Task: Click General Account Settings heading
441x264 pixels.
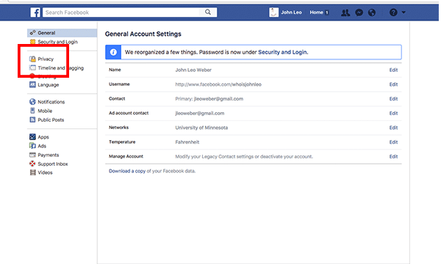Action: pos(143,34)
